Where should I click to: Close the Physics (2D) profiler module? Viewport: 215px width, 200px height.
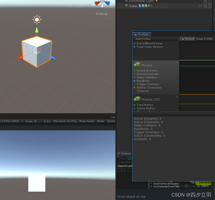(177, 97)
